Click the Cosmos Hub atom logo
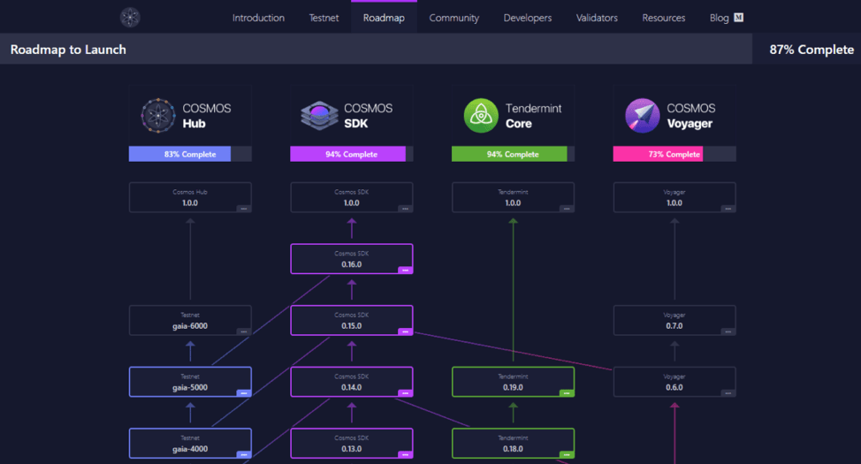This screenshot has width=861, height=464. [158, 115]
